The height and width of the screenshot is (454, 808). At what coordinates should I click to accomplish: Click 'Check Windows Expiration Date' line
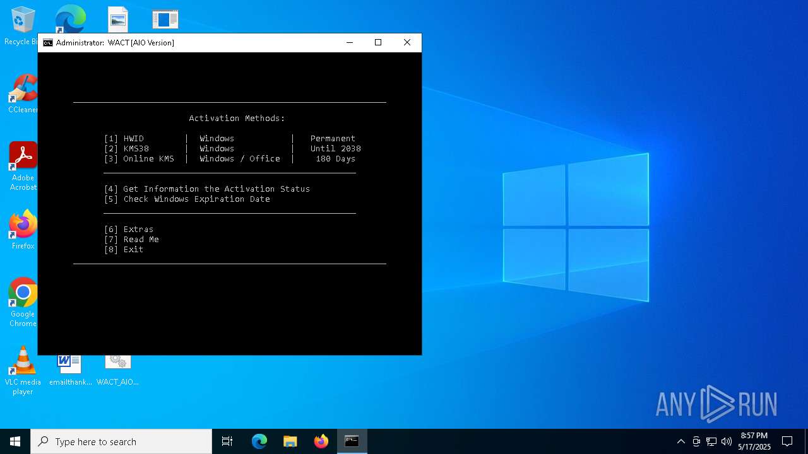tap(187, 199)
